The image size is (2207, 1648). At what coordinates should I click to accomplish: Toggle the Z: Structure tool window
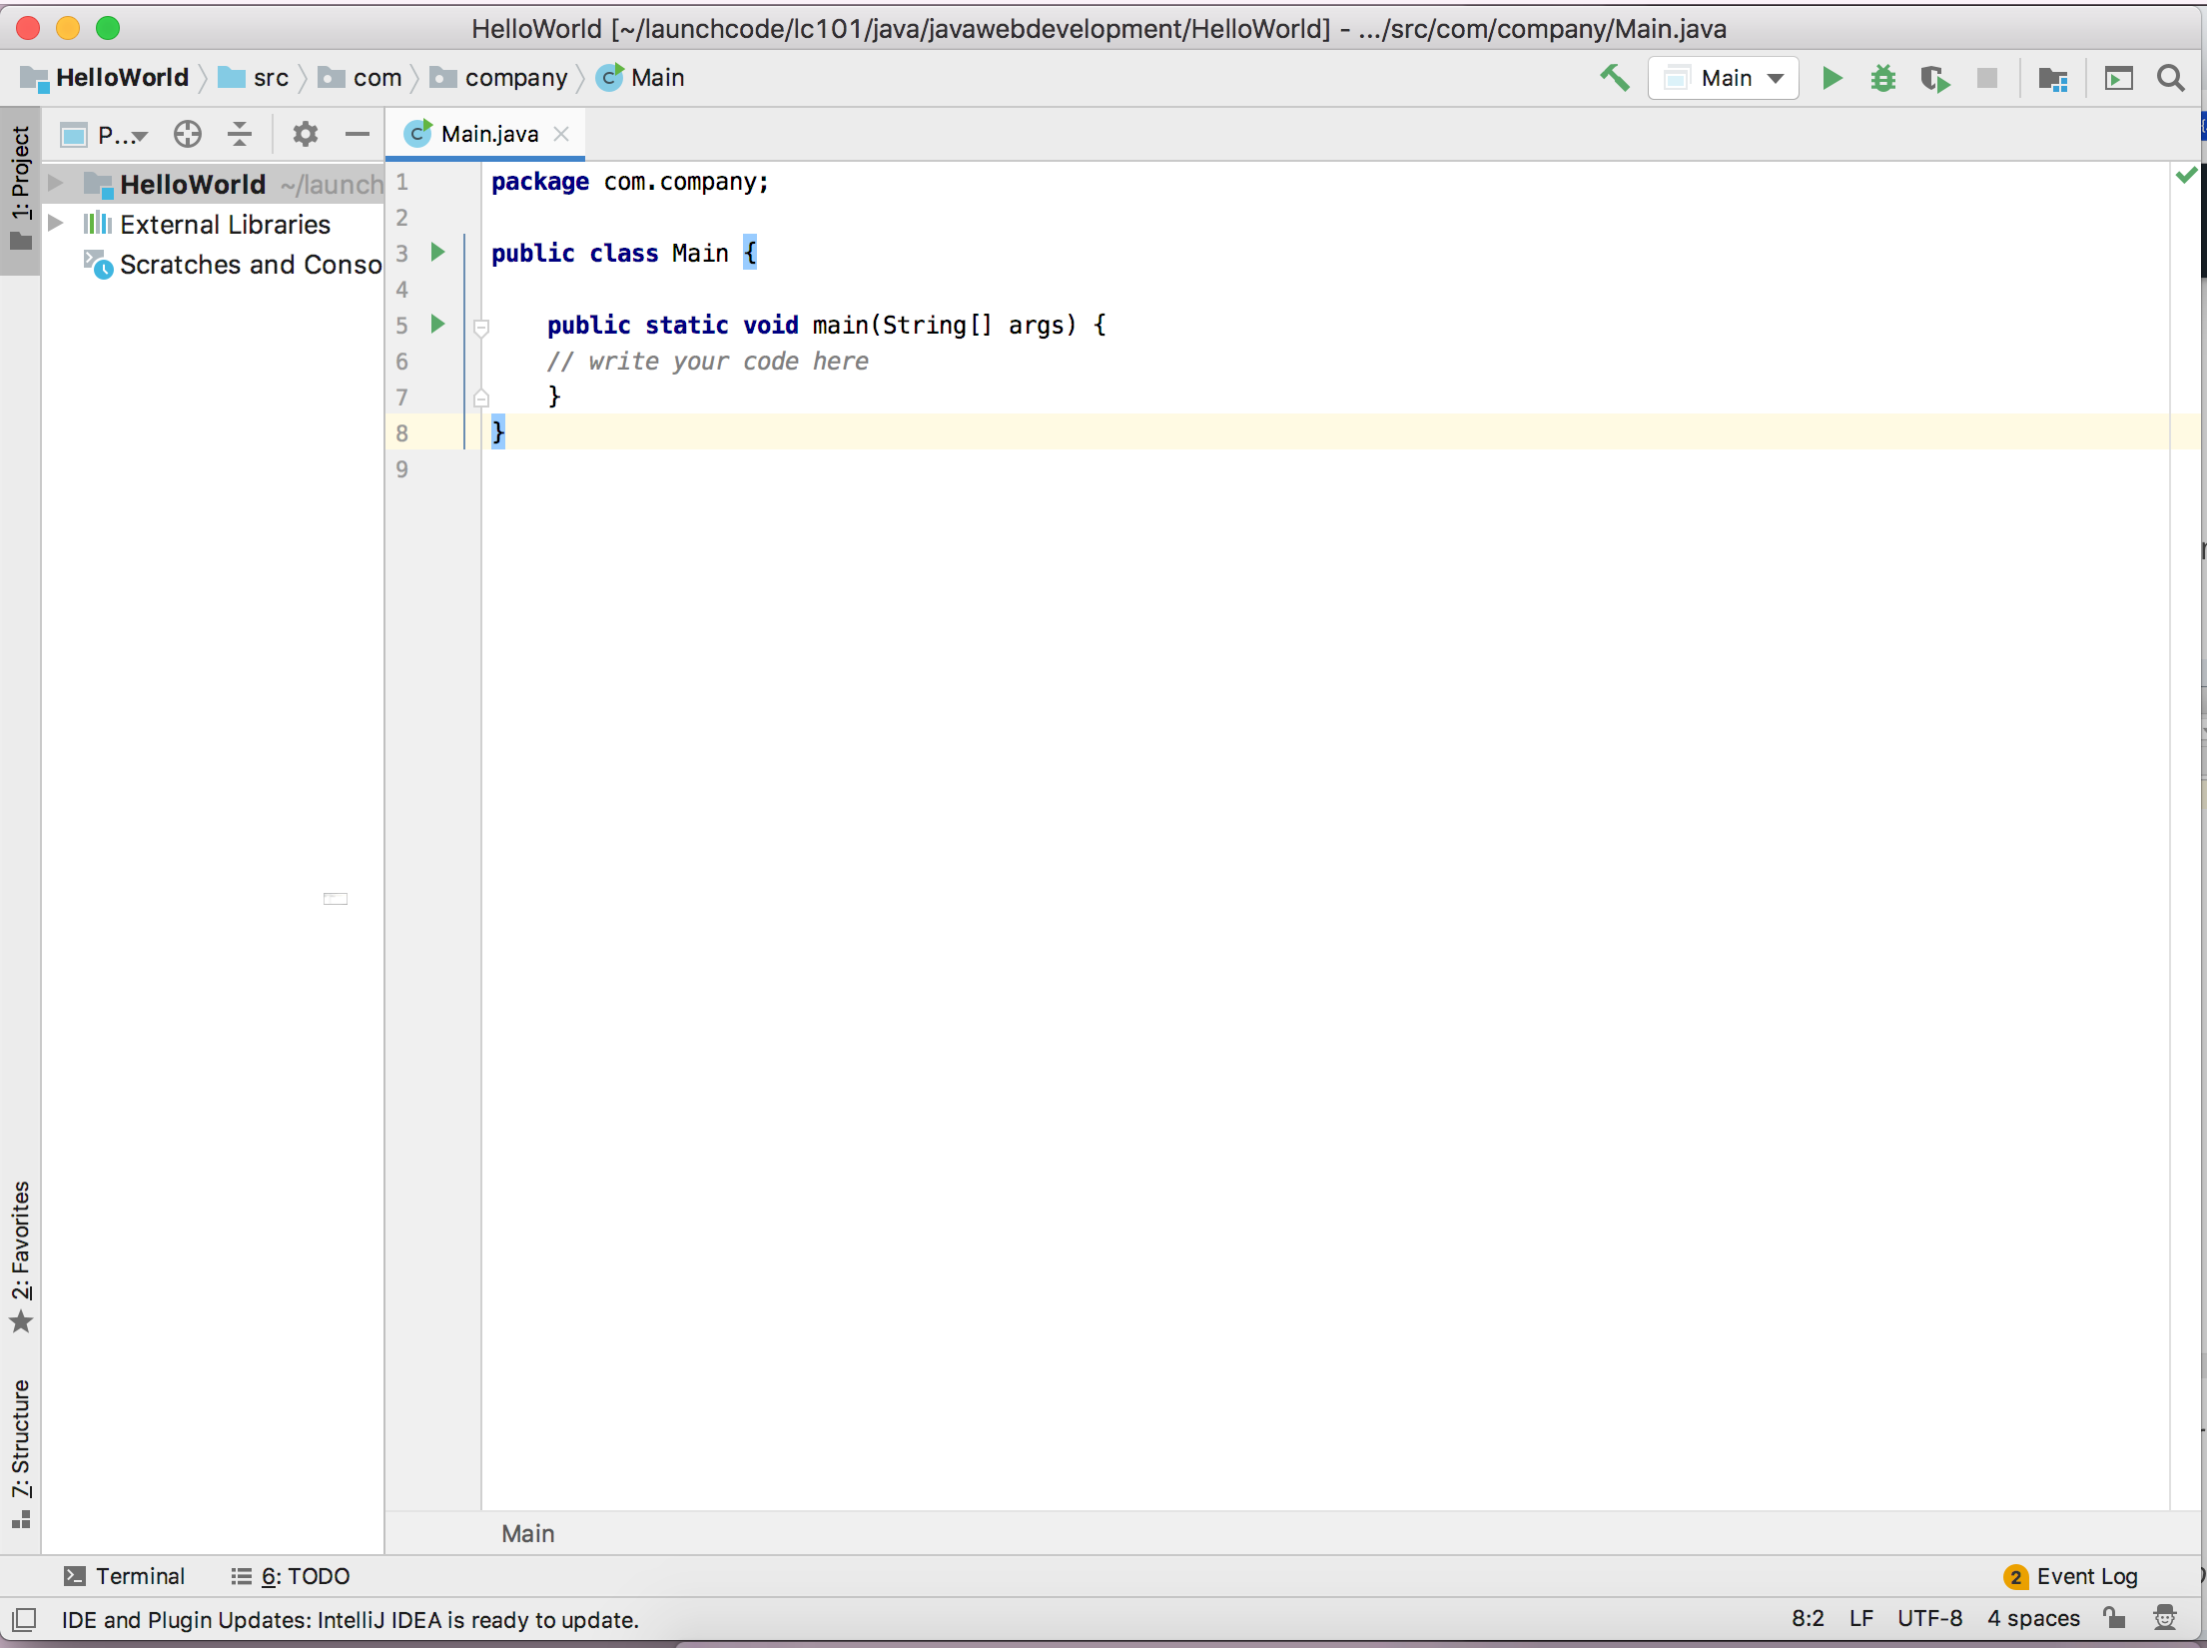click(21, 1453)
